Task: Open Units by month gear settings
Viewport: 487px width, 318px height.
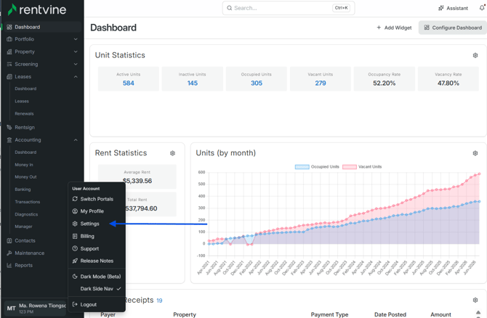Action: click(x=475, y=153)
